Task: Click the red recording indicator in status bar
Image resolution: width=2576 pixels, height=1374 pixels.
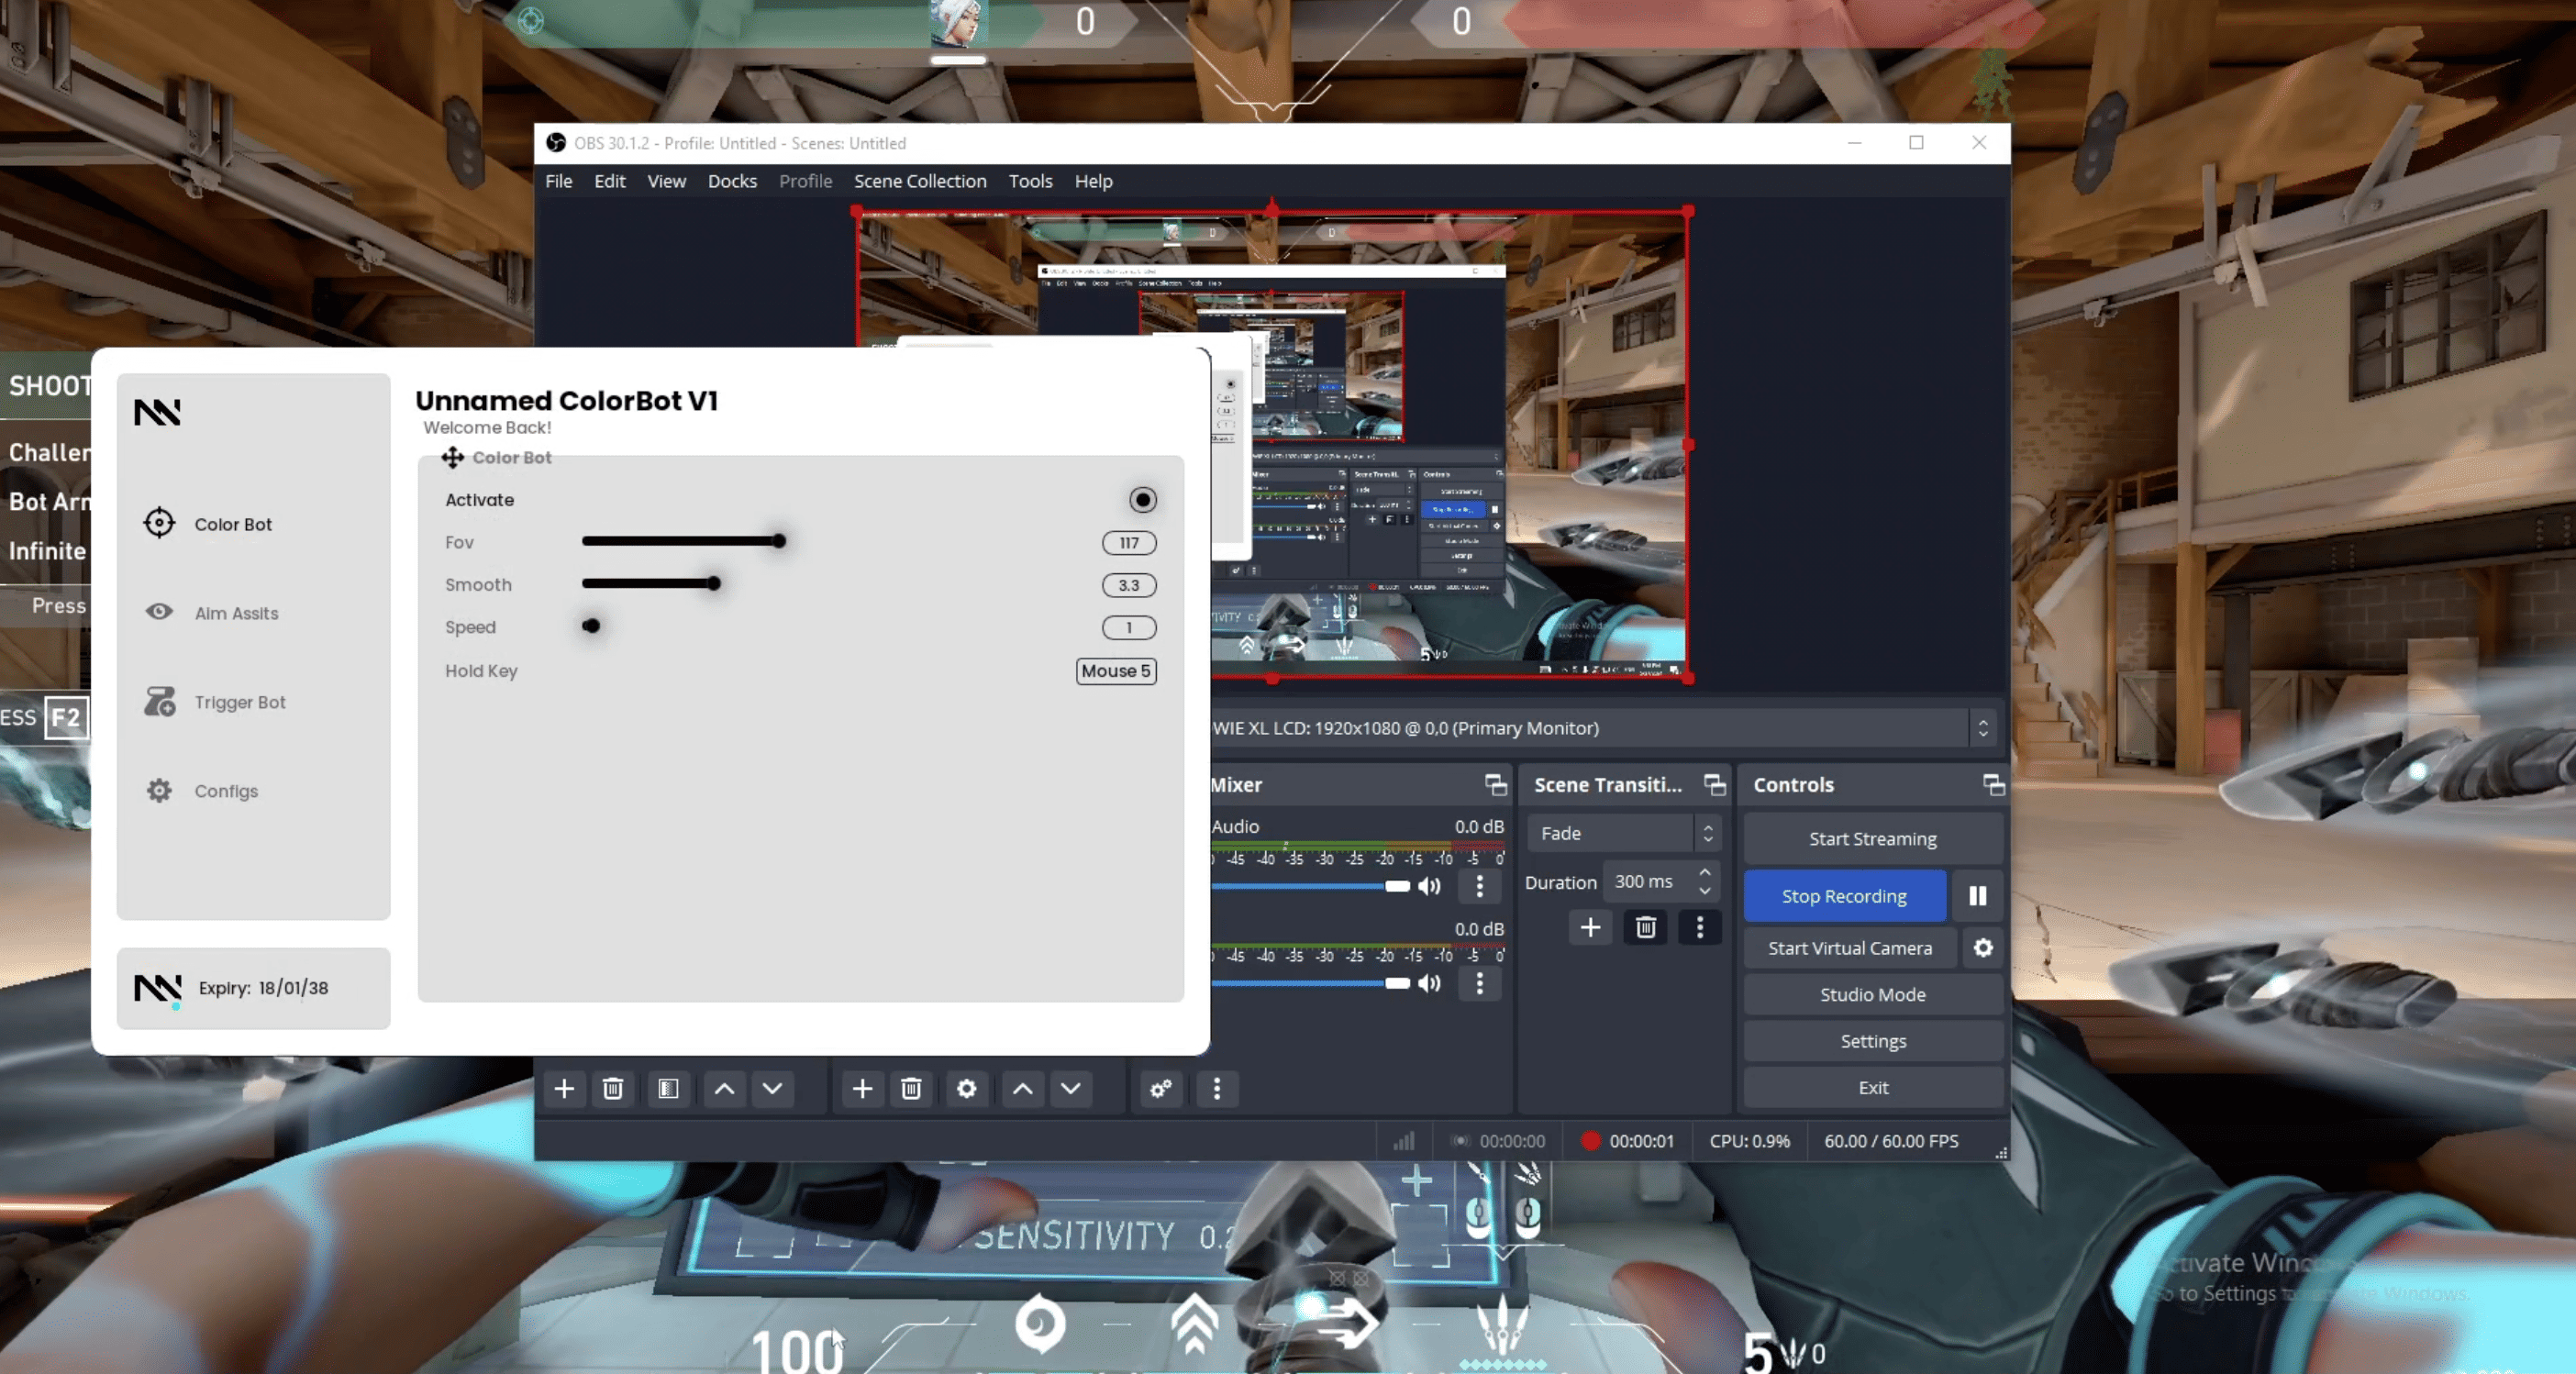Action: 1590,1141
